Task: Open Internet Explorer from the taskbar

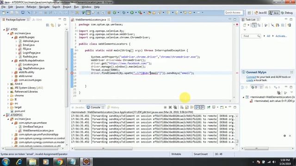Action: [x=19, y=162]
